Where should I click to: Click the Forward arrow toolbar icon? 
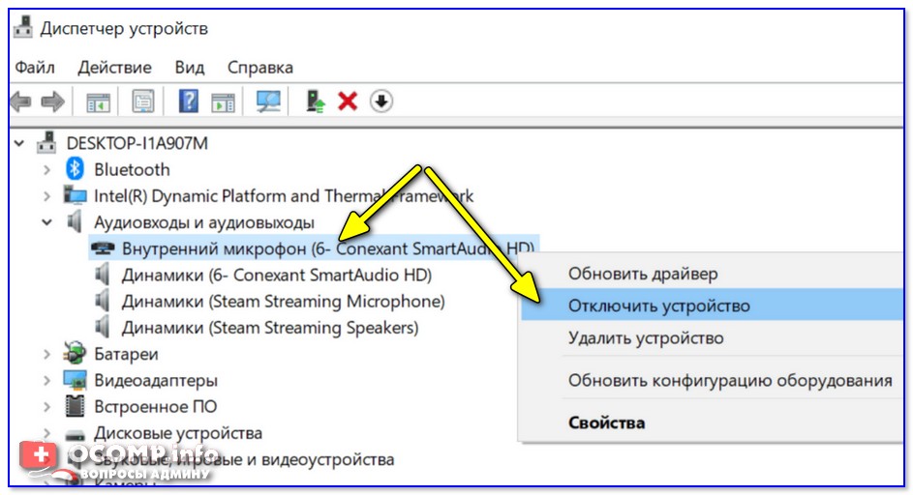tap(52, 102)
